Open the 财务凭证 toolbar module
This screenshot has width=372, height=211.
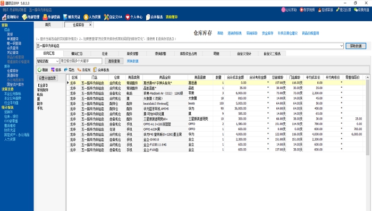tap(72, 17)
